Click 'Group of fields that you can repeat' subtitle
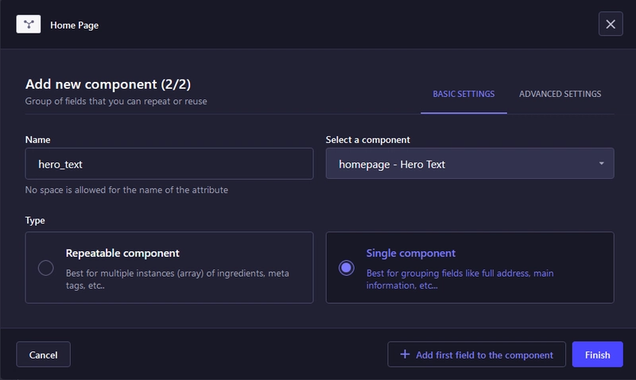Screen dimensions: 636x380 click(x=116, y=101)
